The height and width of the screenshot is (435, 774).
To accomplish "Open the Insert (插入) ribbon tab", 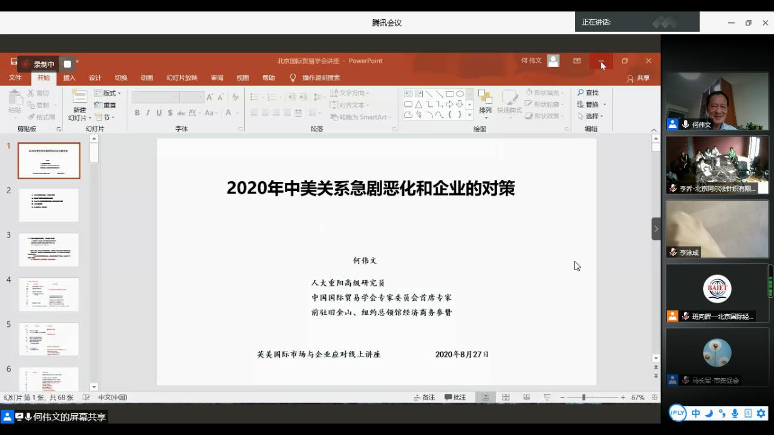I will coord(70,78).
